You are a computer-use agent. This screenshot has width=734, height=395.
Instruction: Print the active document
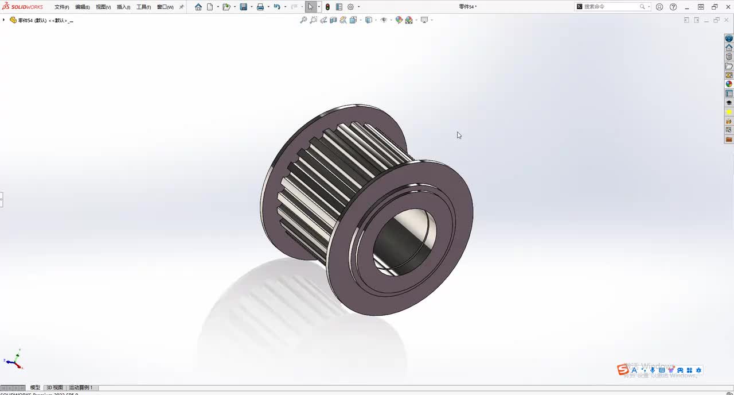point(260,7)
